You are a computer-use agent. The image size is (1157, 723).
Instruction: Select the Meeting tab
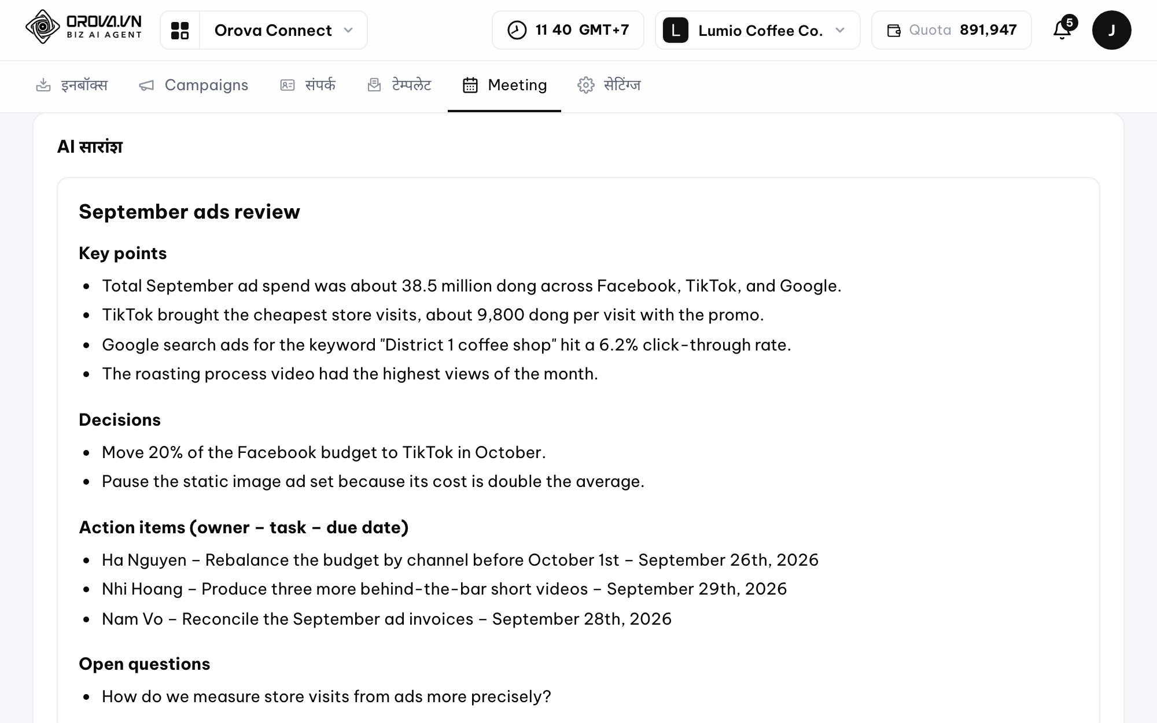pyautogui.click(x=504, y=85)
